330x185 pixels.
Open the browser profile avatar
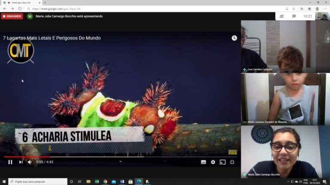point(318,9)
